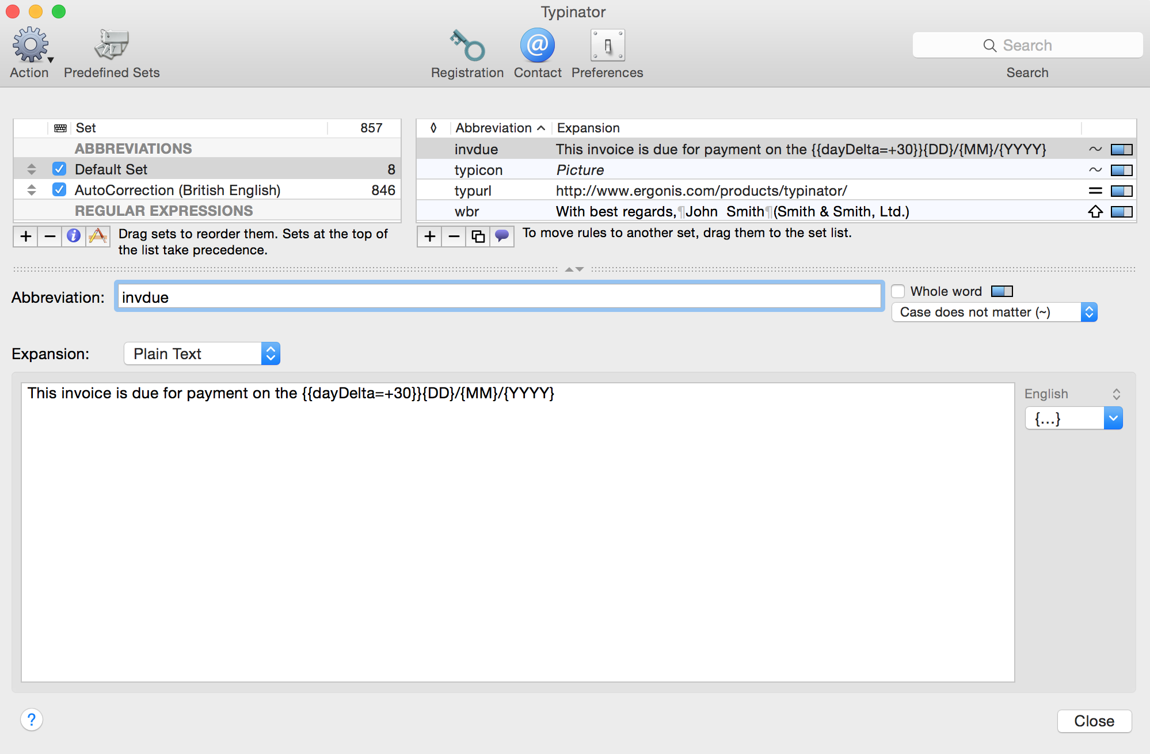Open the Registration key icon
Image resolution: width=1150 pixels, height=754 pixels.
coord(467,45)
